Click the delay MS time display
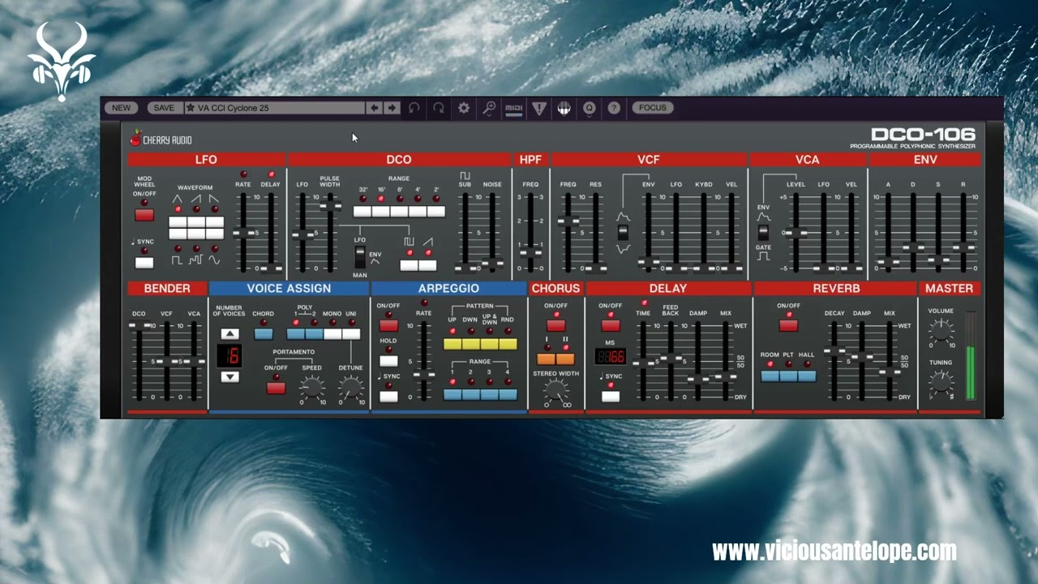 coord(610,356)
